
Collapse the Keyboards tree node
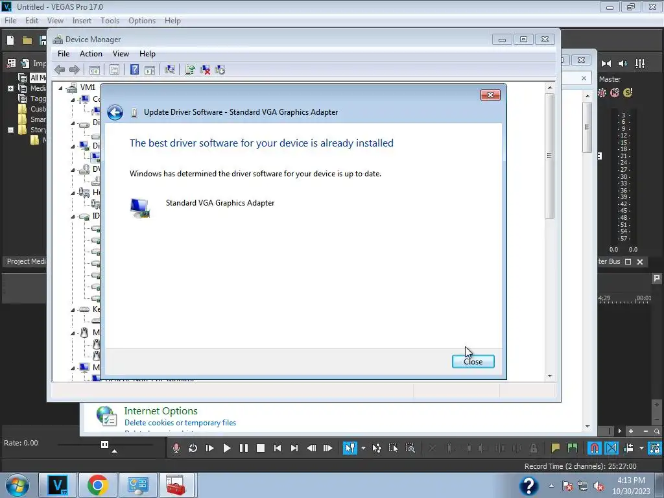point(73,309)
